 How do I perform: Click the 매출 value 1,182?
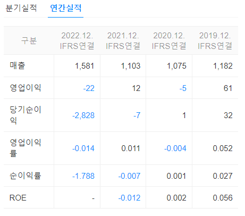tap(223, 66)
